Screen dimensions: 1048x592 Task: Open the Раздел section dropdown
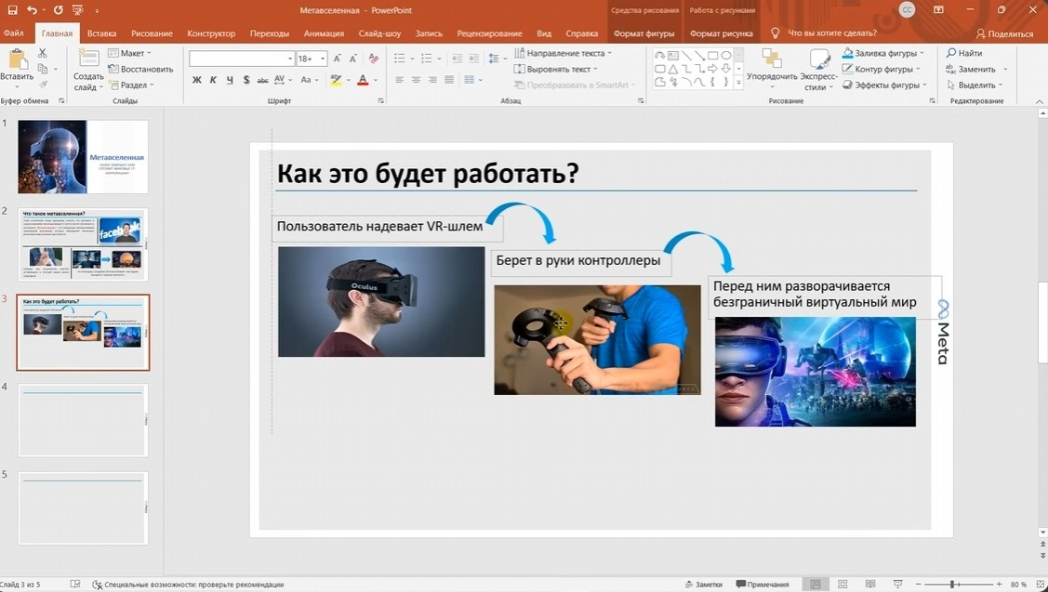pyautogui.click(x=131, y=85)
